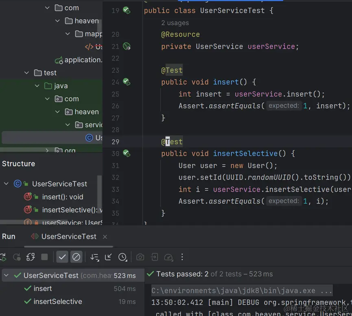
Task: Click 'Tests passed: 2 of 2 tests' status
Action: [x=214, y=274]
